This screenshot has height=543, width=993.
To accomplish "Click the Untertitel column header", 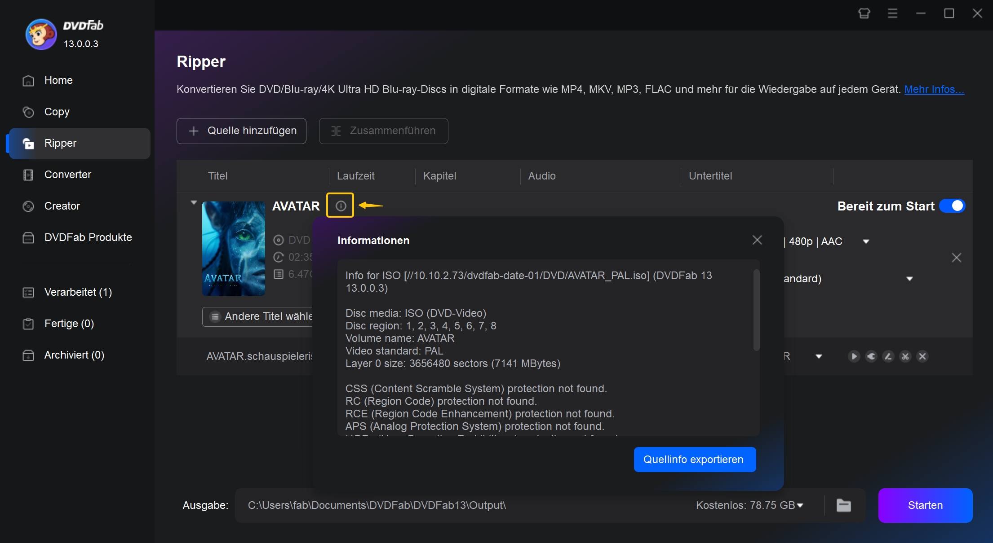I will click(x=710, y=176).
